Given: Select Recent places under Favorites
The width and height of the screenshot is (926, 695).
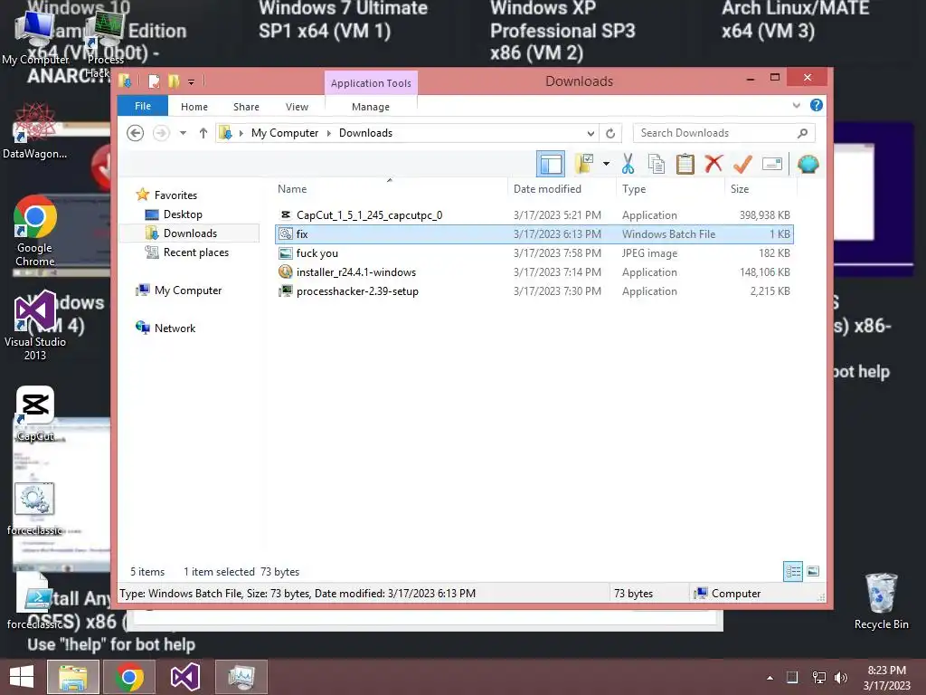Looking at the screenshot, I should [x=195, y=252].
